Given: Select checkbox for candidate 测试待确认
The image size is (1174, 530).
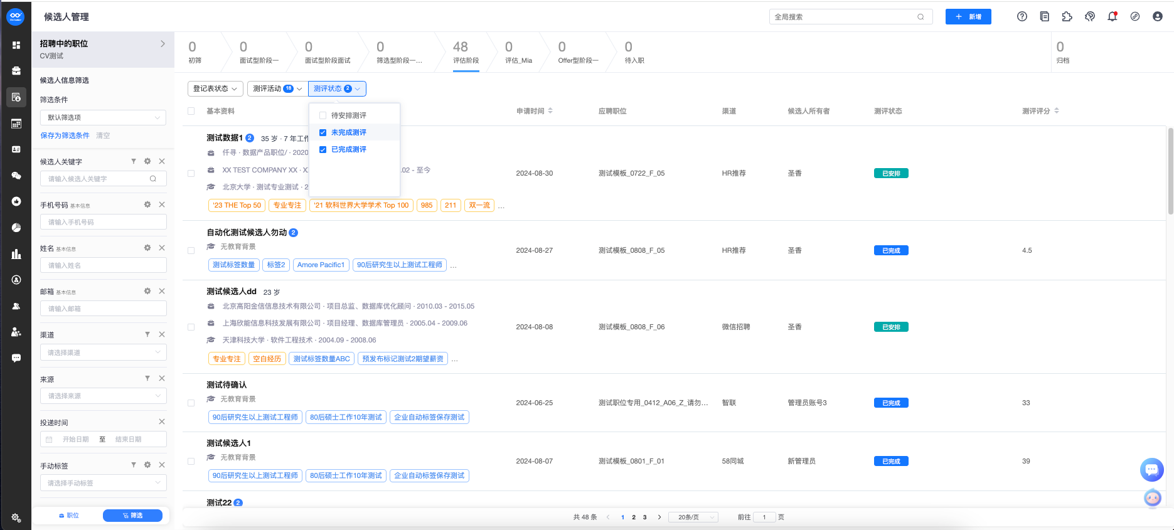Looking at the screenshot, I should pos(191,403).
